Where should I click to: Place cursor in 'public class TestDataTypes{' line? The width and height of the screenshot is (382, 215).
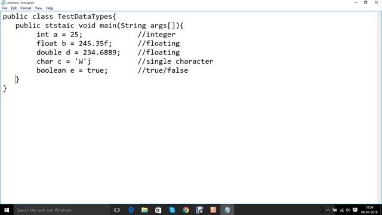60,17
